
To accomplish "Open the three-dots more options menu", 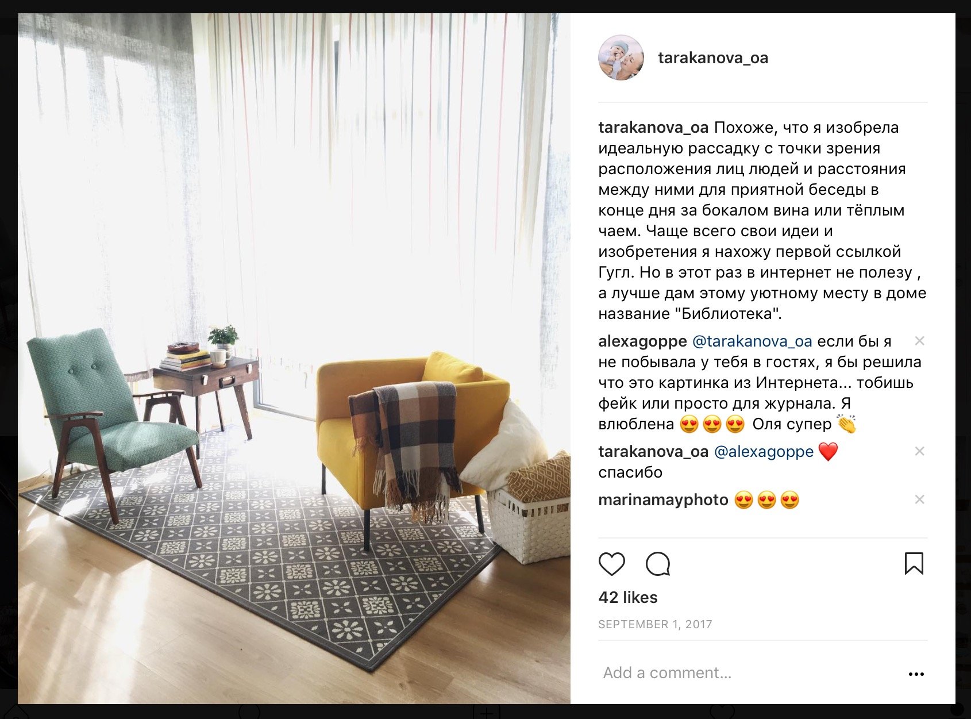I will pos(916,674).
